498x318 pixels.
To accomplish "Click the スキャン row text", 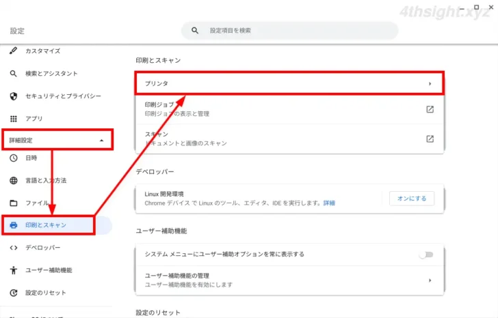I will (156, 134).
